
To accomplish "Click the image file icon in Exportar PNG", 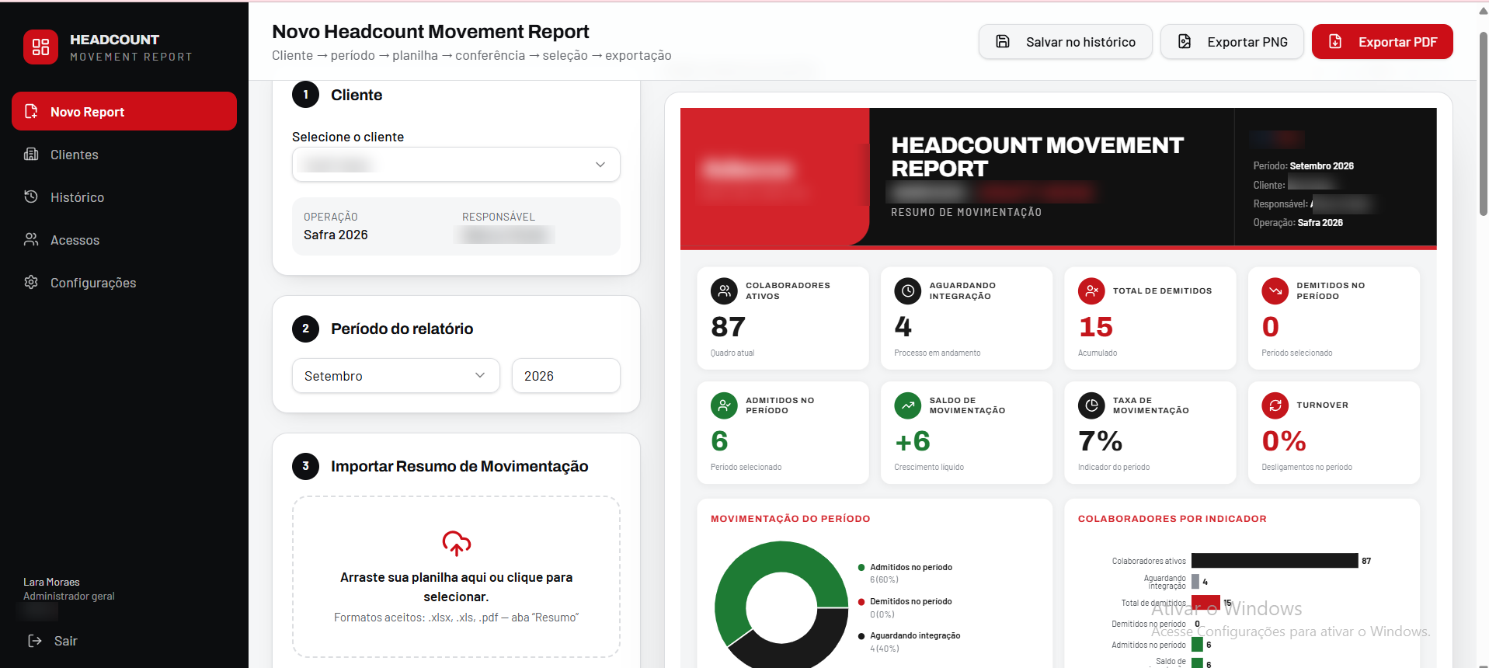I will pos(1185,41).
